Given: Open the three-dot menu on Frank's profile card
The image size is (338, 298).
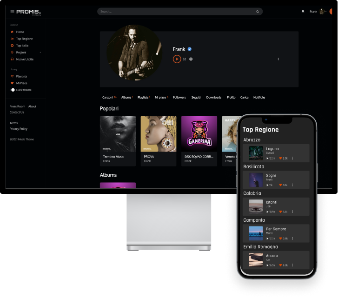Looking at the screenshot, I should point(278,59).
